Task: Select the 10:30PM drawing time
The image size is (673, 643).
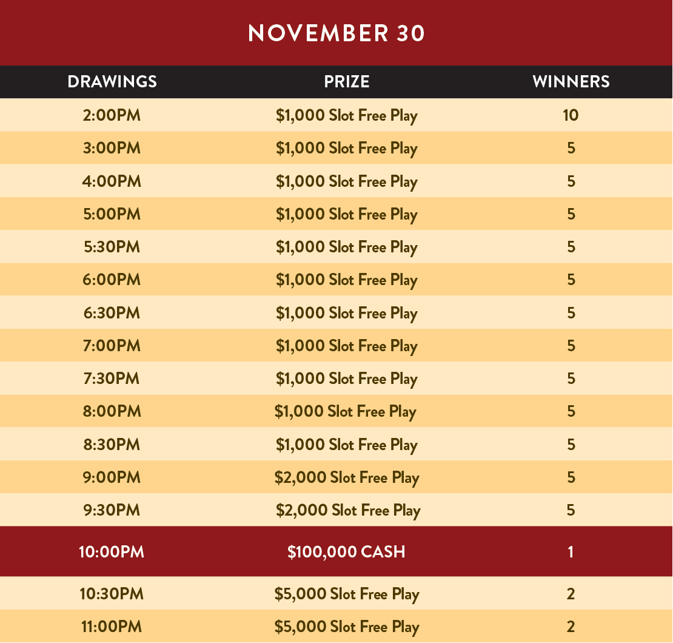Action: [x=112, y=594]
